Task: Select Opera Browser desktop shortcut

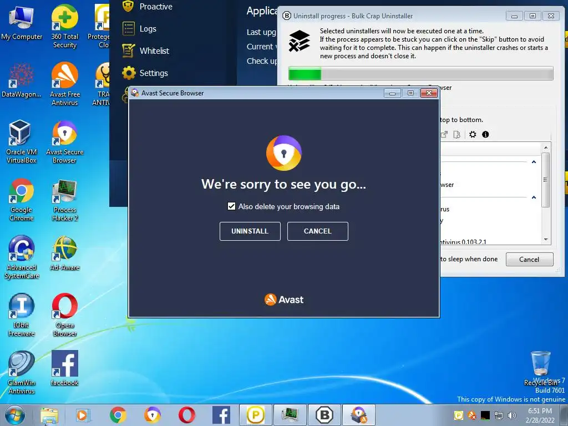Action: (64, 315)
